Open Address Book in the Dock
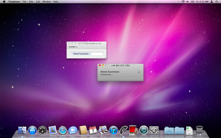This screenshot has height=138, width=221. (x=83, y=130)
